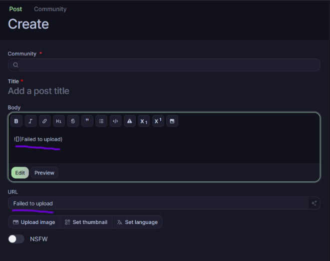This screenshot has width=330, height=261.
Task: Toggle bold formatting in body toolbar
Action: (x=16, y=121)
